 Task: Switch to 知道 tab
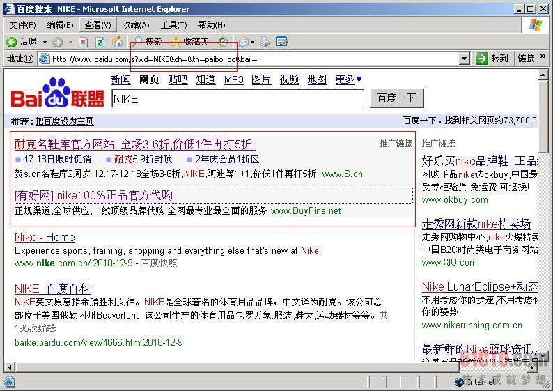click(205, 79)
